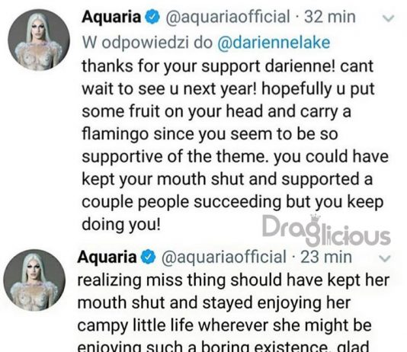Click Aquaria's profile picture on the first tweet
This screenshot has width=407, height=352.
pos(39,40)
